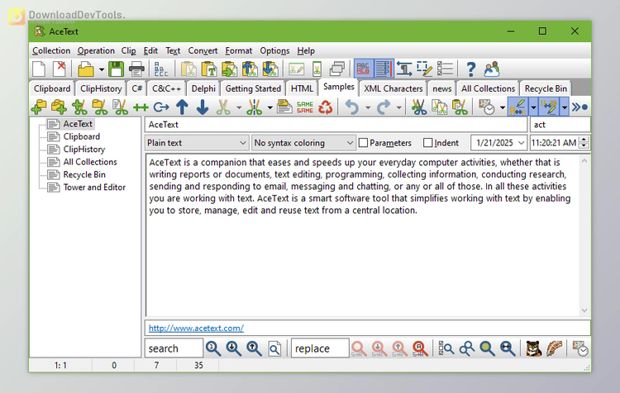Open the dropdown arrow beside the open folder icon
The width and height of the screenshot is (620, 393).
point(102,70)
